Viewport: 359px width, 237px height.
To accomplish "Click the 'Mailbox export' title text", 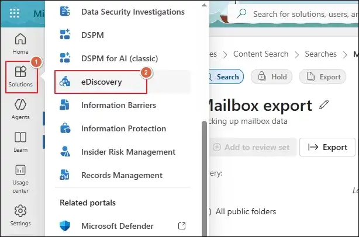I will (261, 106).
